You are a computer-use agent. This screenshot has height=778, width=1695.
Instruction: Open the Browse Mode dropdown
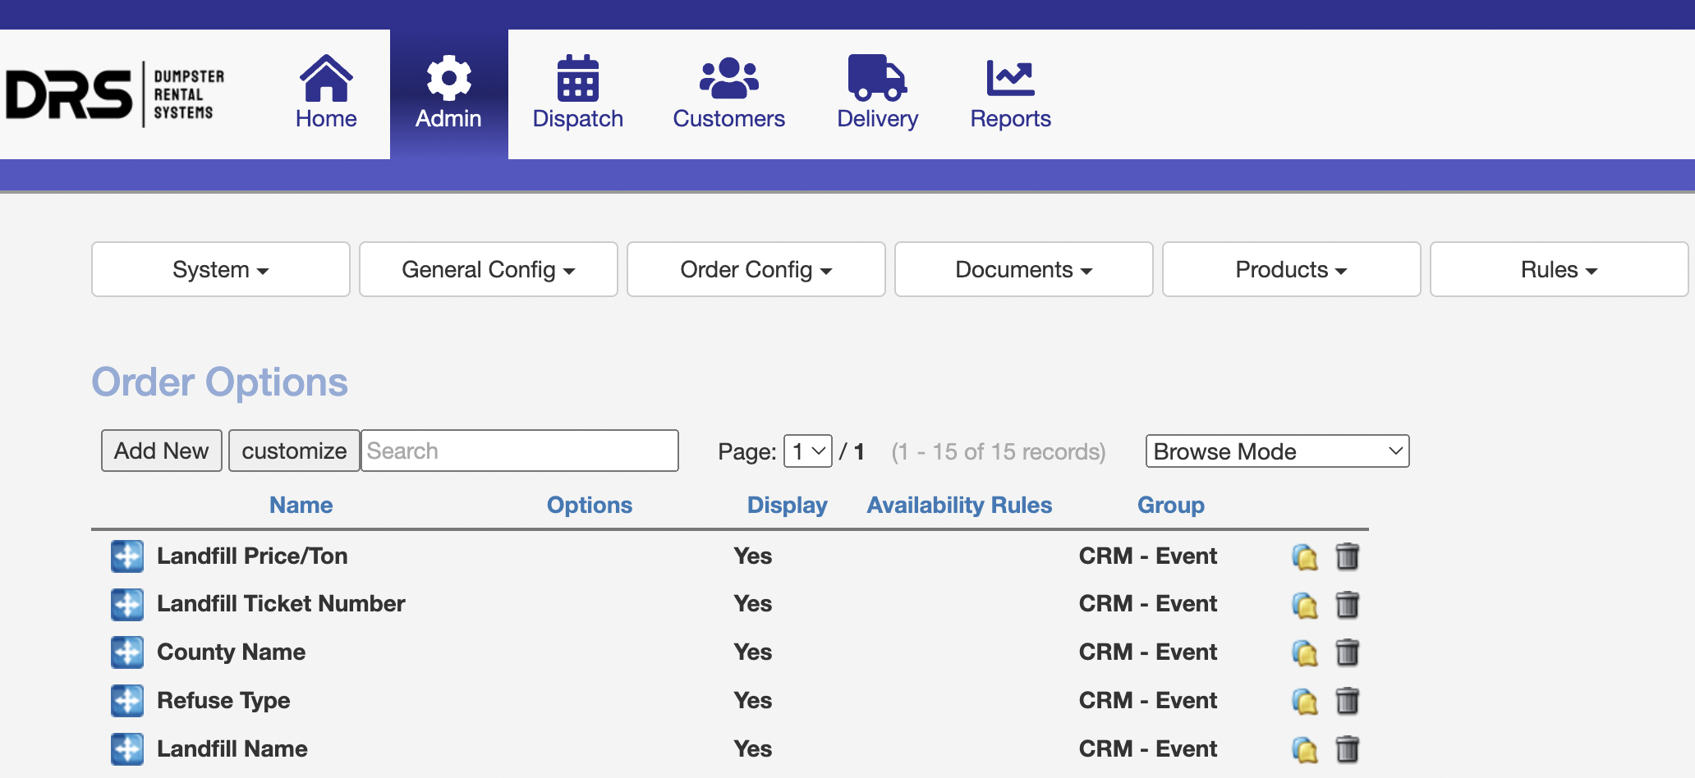point(1277,451)
